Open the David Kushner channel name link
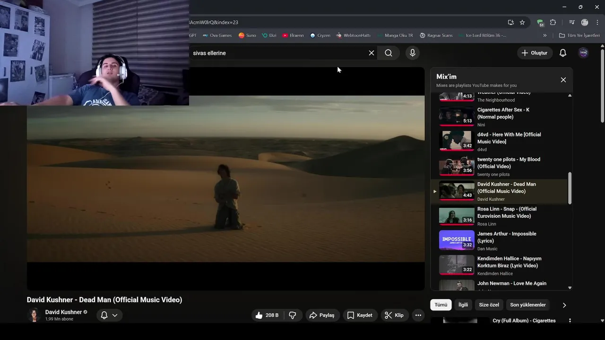This screenshot has width=605, height=340. click(63, 312)
